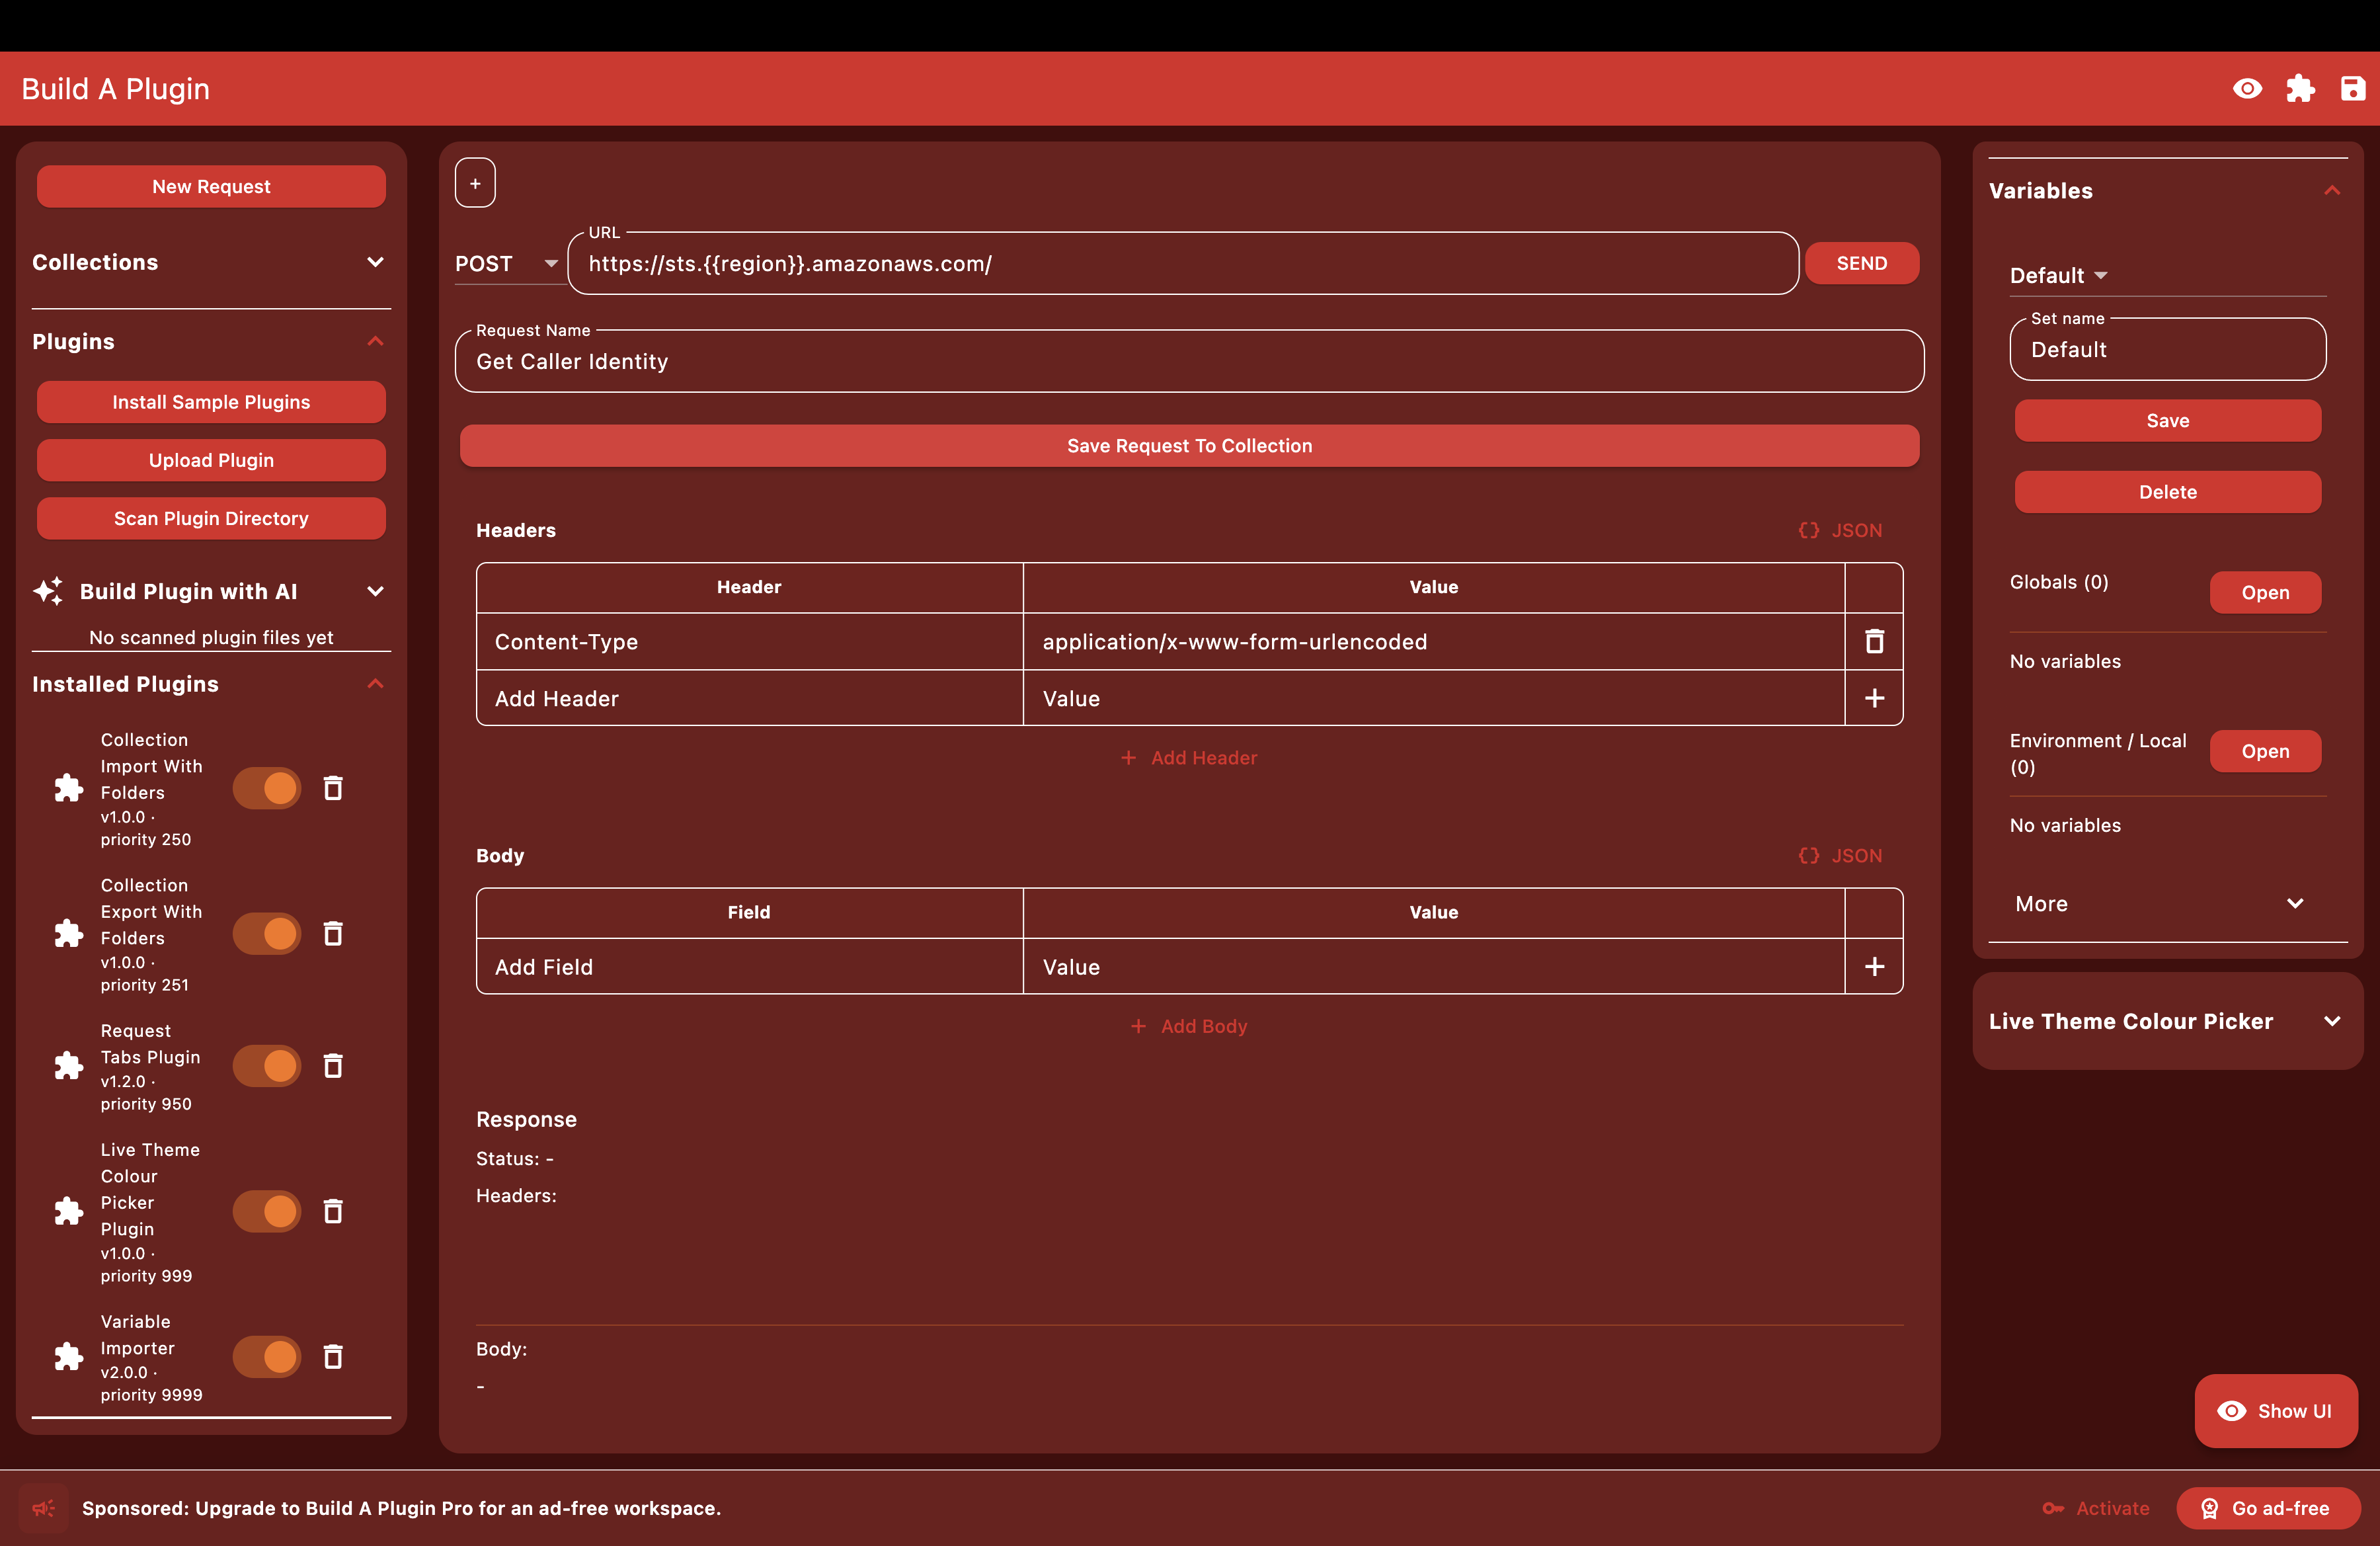
Task: Click the floppy-disk save icon in top bar
Action: click(2353, 89)
